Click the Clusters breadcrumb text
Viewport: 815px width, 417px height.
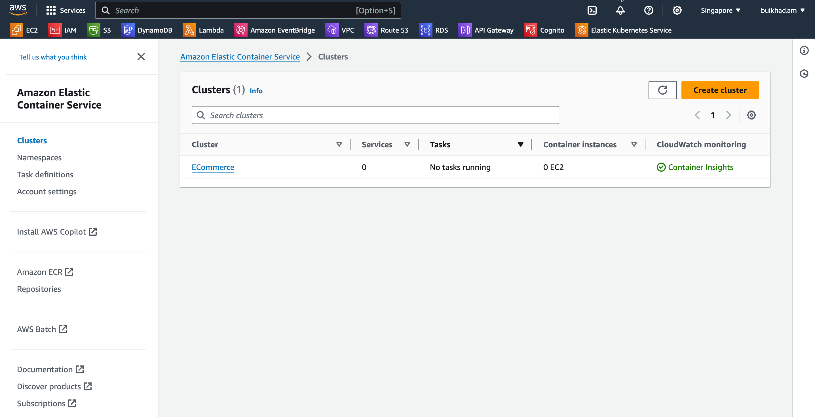pos(333,57)
